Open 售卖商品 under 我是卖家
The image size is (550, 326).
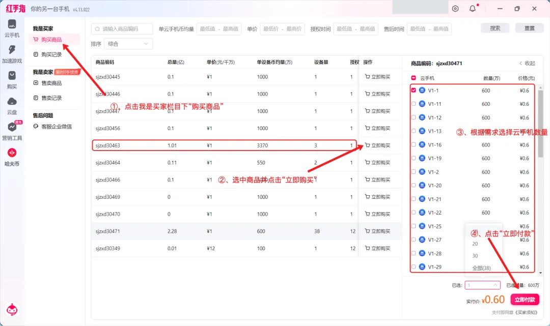[x=48, y=83]
